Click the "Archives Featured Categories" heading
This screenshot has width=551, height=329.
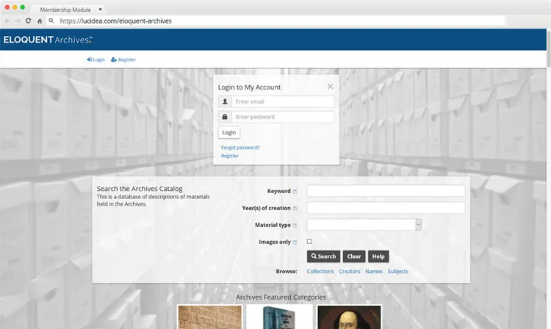(281, 297)
